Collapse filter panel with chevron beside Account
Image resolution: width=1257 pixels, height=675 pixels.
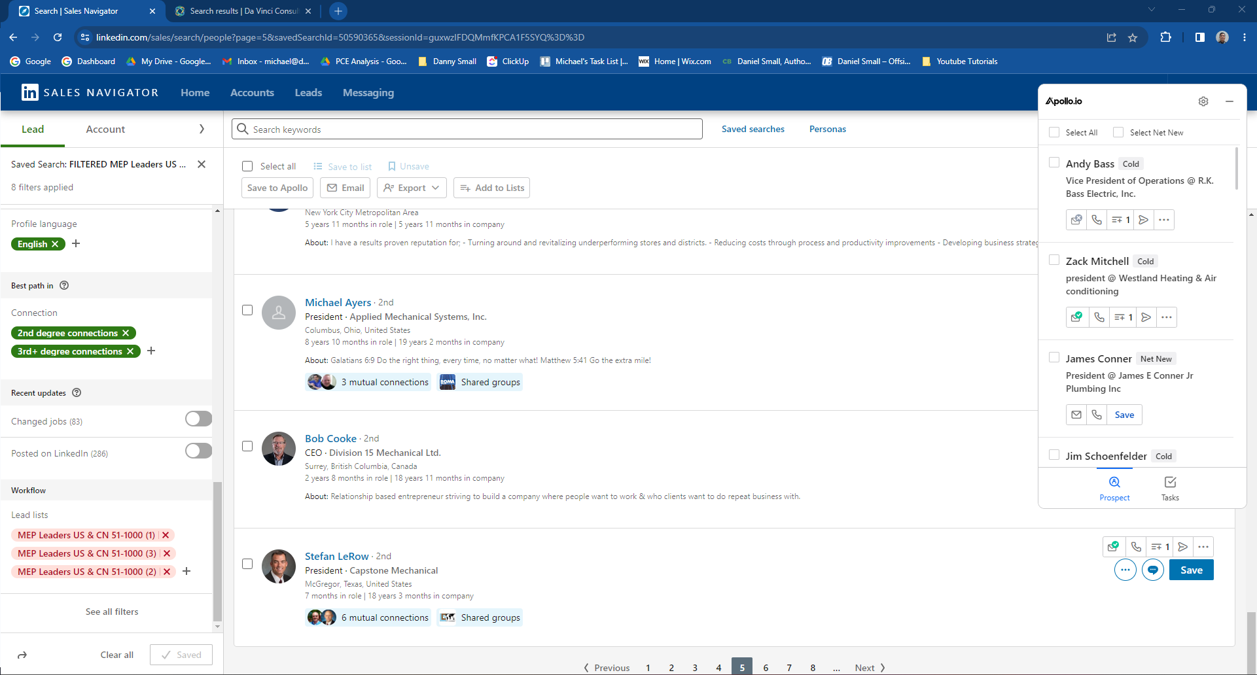click(x=202, y=129)
